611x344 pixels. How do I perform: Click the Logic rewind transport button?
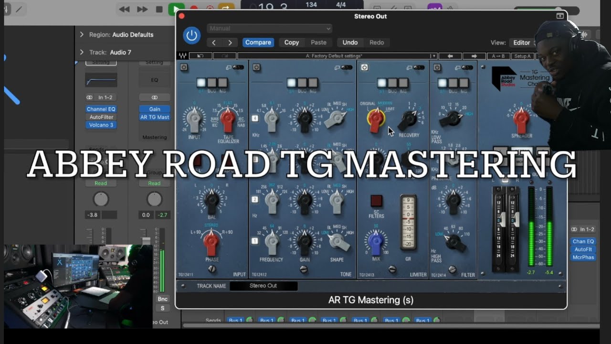(124, 9)
